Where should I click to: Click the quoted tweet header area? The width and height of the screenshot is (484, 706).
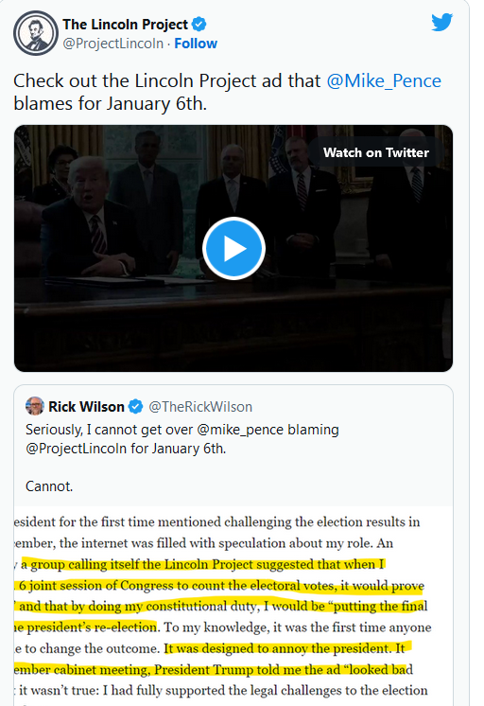139,407
